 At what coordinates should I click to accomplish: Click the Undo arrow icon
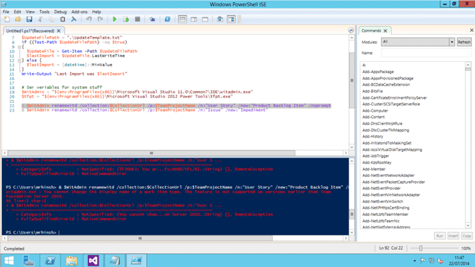[x=88, y=20]
